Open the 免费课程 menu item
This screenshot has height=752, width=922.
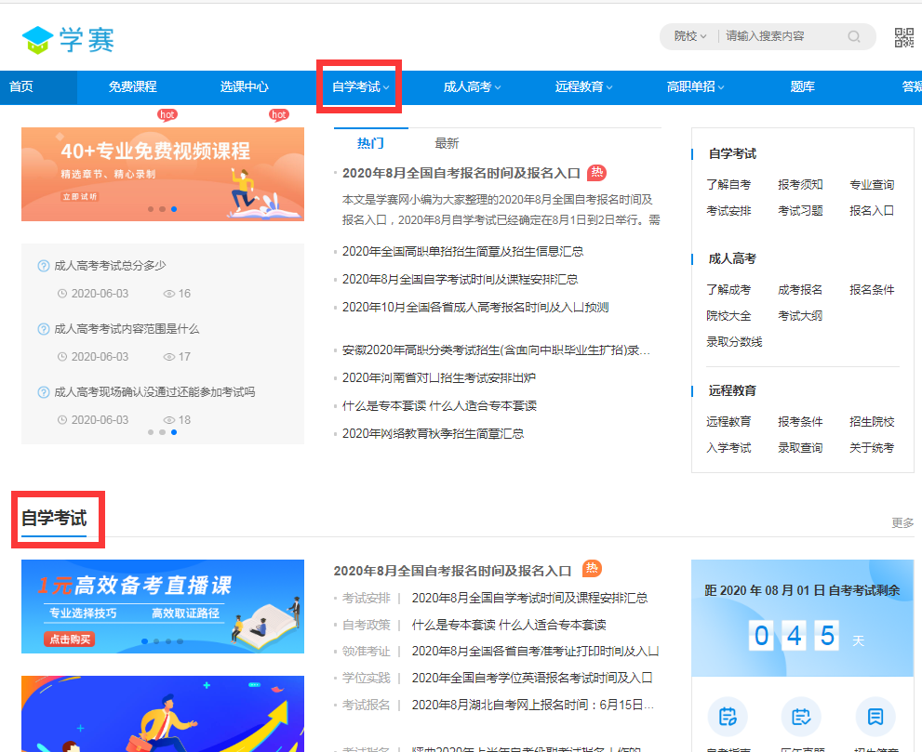133,87
